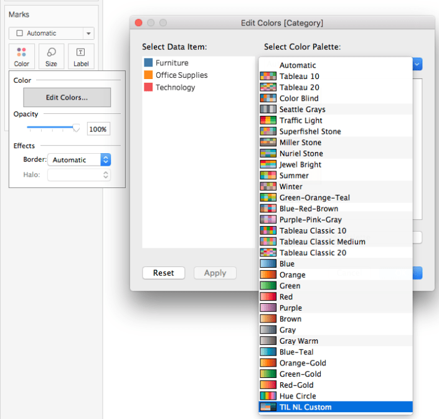Select the Traffic Light palette icon
The image size is (439, 419).
click(x=268, y=120)
